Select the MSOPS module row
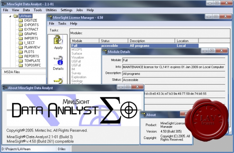 (x=77, y=50)
